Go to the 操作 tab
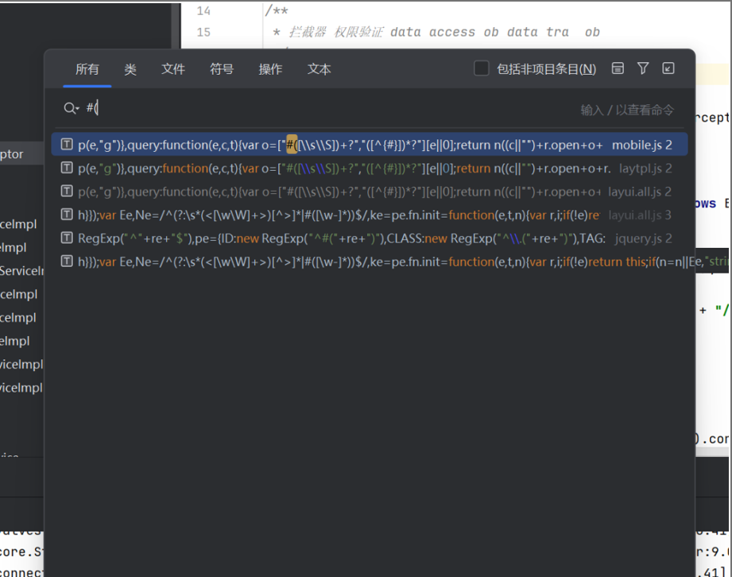Viewport: 732px width, 577px height. [270, 70]
